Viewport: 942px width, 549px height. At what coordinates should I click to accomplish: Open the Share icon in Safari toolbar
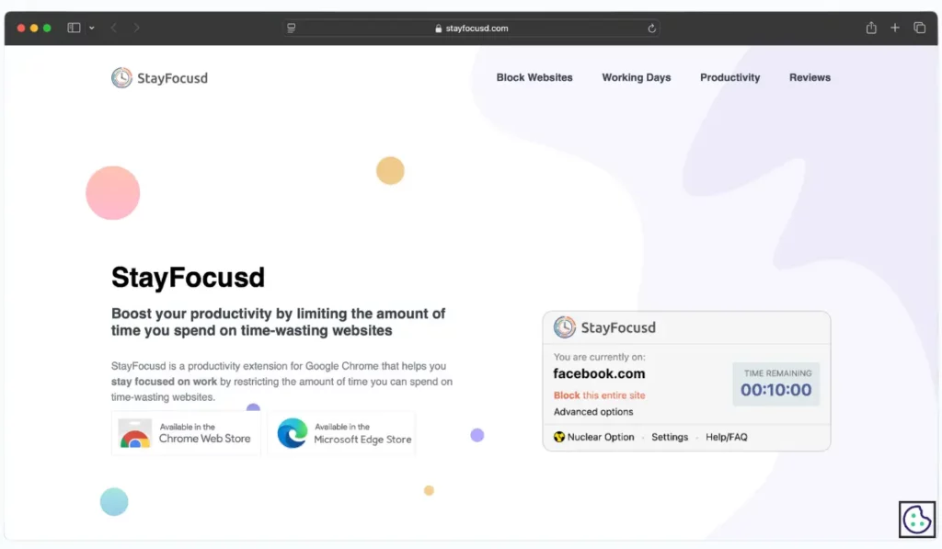(x=871, y=28)
